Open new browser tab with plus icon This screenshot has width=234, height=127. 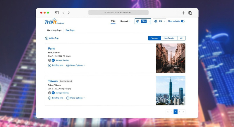tap(183, 13)
